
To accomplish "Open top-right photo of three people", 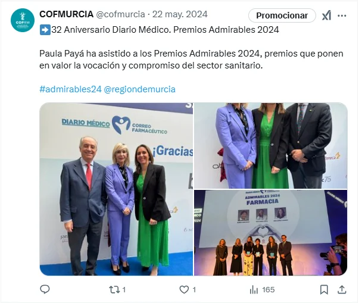I will tap(271, 146).
